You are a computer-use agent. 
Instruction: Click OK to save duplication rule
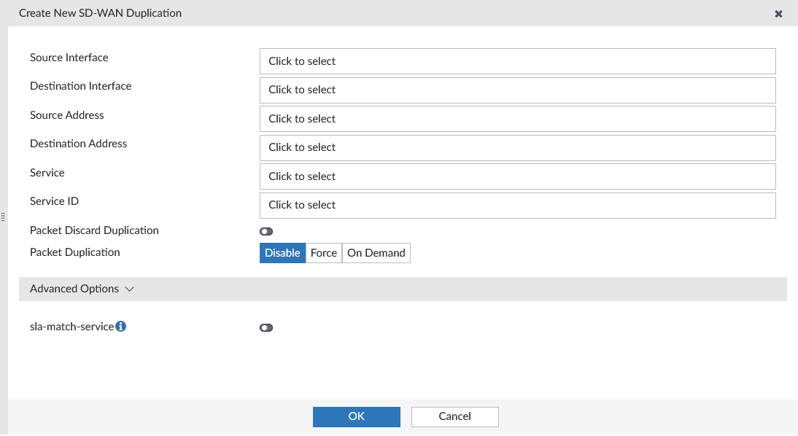pos(356,416)
